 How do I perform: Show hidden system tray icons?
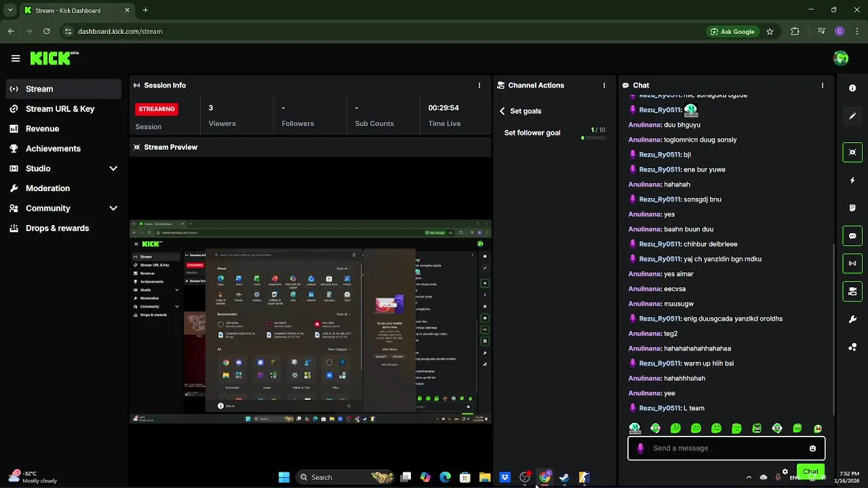click(749, 477)
